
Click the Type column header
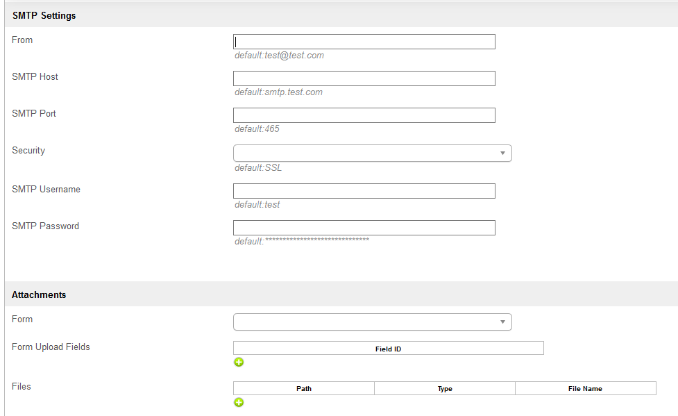coord(445,389)
